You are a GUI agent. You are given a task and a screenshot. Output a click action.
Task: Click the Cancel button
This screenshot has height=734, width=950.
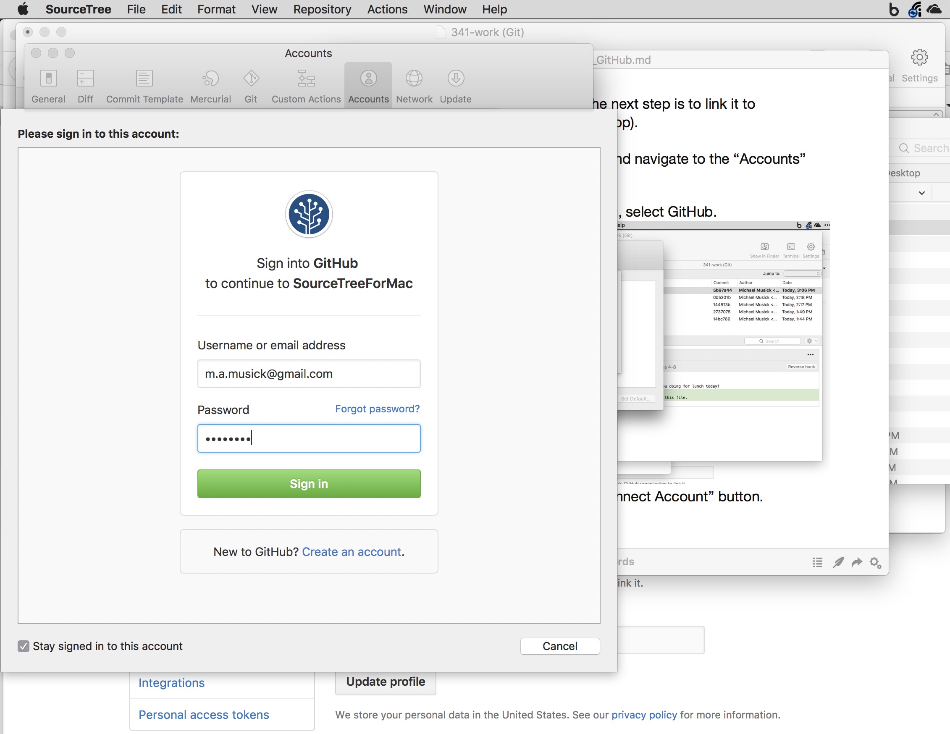560,646
